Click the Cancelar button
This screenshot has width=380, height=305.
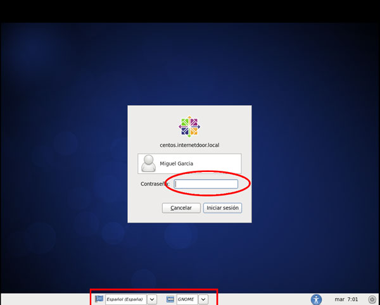(x=181, y=208)
